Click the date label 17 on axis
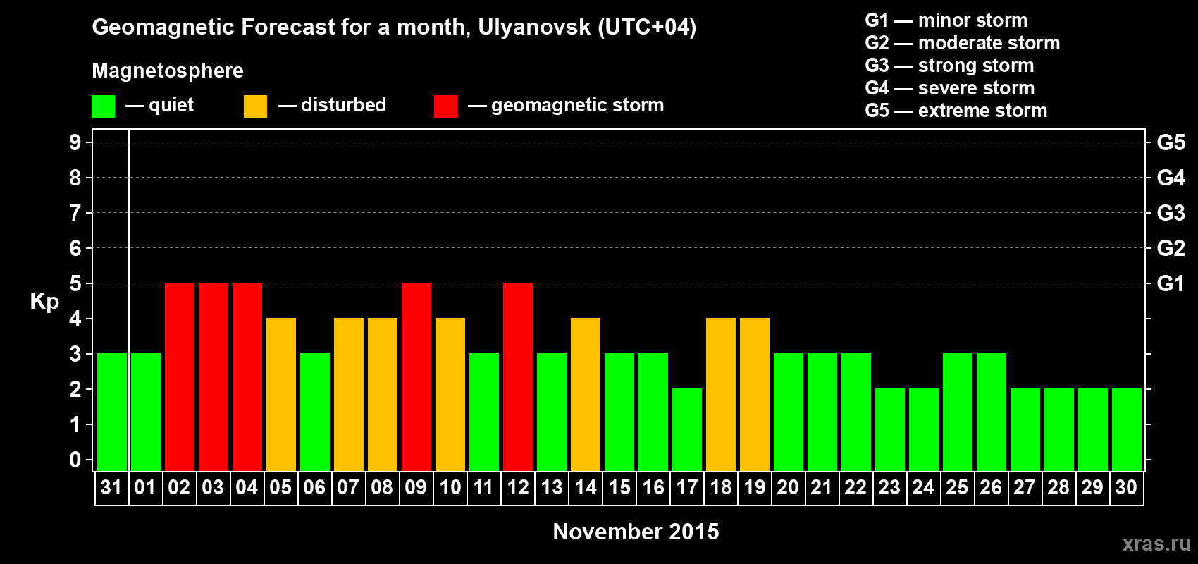This screenshot has height=564, width=1198. (687, 487)
